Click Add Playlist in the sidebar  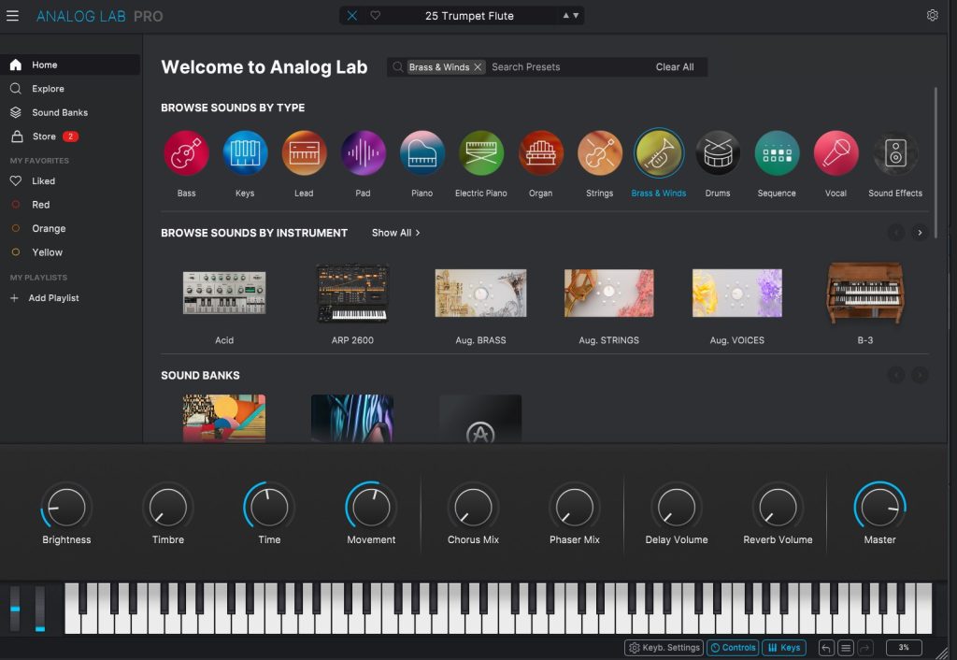53,298
